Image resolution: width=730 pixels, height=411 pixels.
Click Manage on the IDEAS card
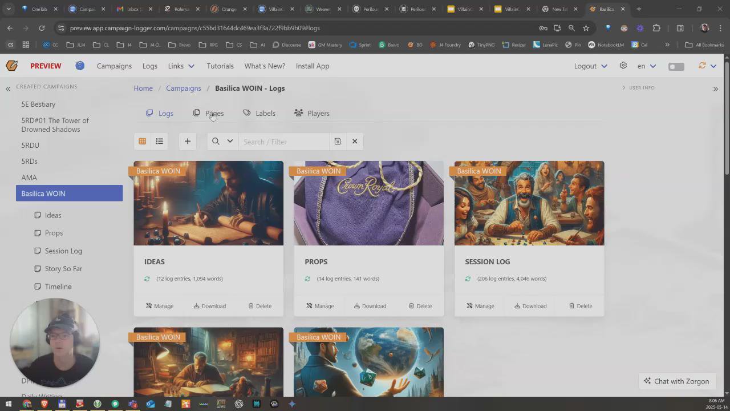click(160, 306)
